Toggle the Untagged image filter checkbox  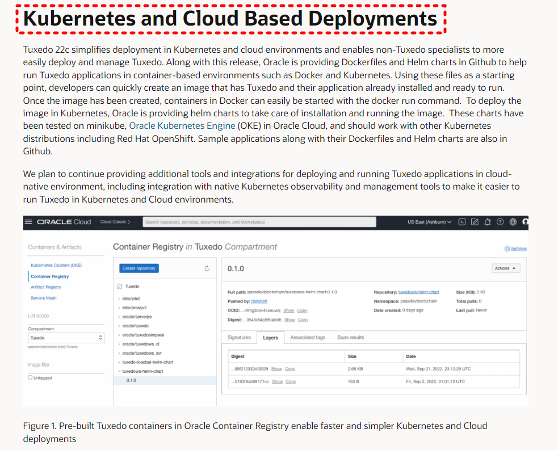point(30,377)
